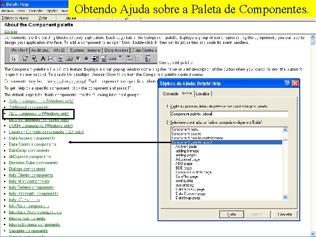This screenshot has height=237, width=316.
Task: Choose the ListBox component icon
Action: (x=95, y=59)
